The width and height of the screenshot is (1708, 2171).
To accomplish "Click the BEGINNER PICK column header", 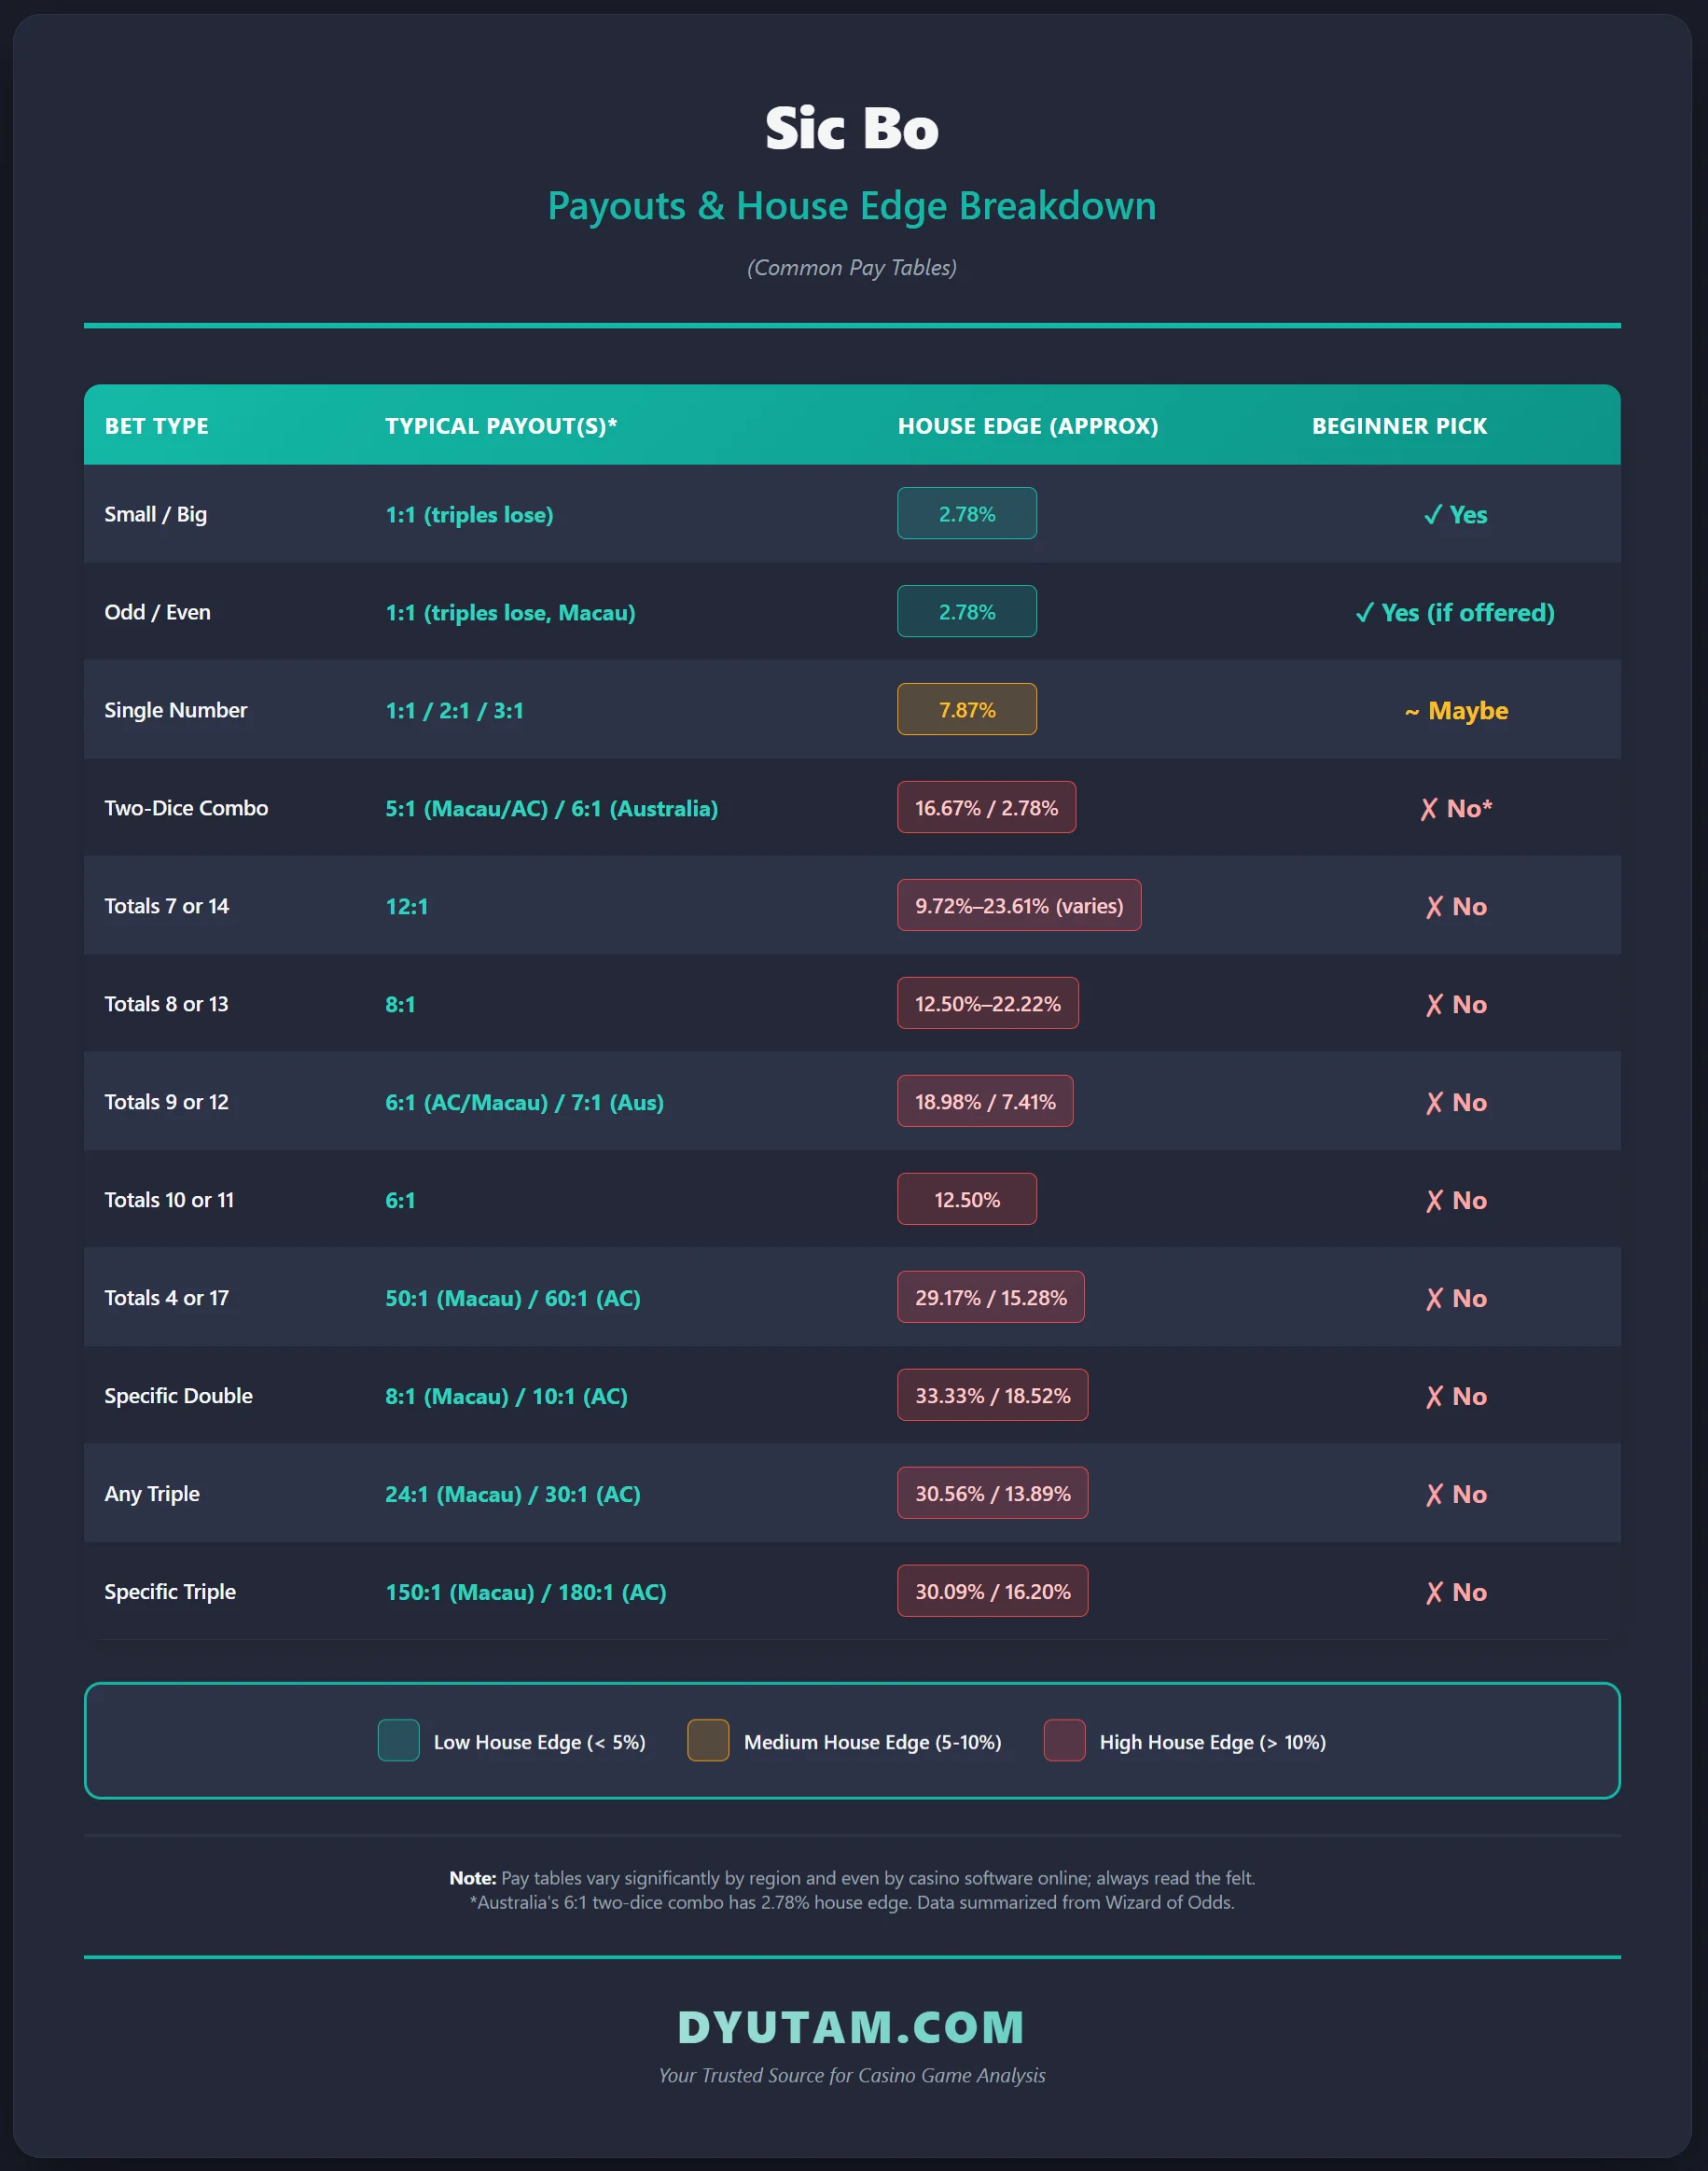I will click(1399, 426).
